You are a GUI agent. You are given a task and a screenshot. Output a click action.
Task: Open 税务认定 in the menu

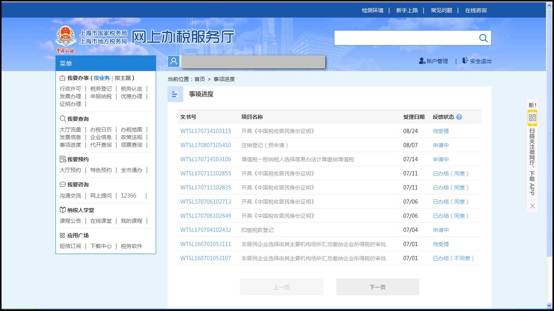point(132,89)
